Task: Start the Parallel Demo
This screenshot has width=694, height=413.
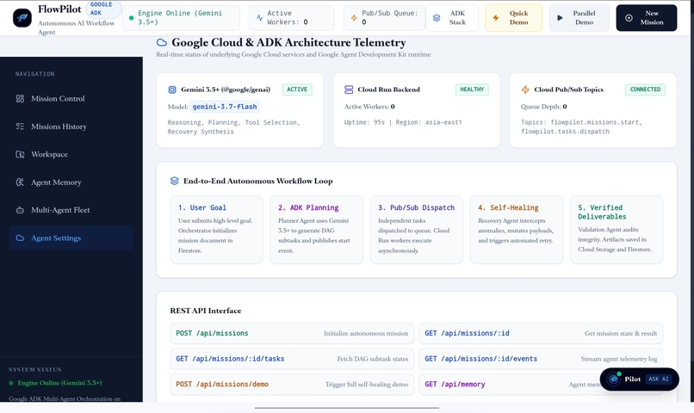Action: pos(579,18)
